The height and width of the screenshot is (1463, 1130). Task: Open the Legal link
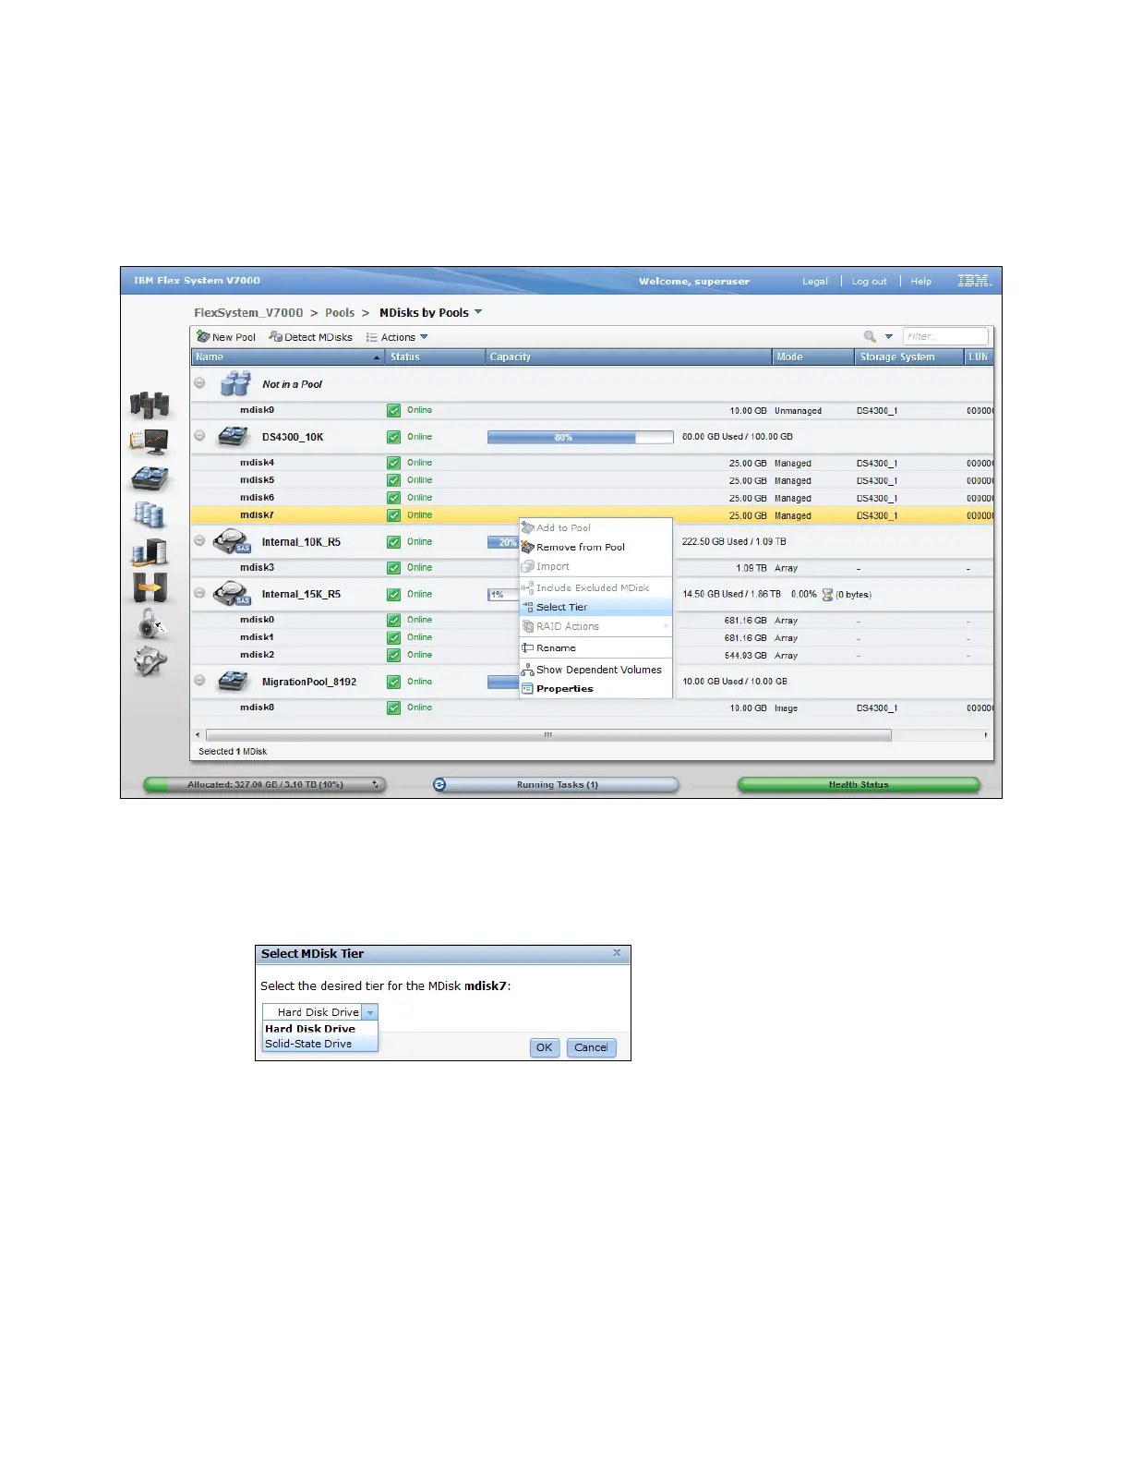(814, 282)
